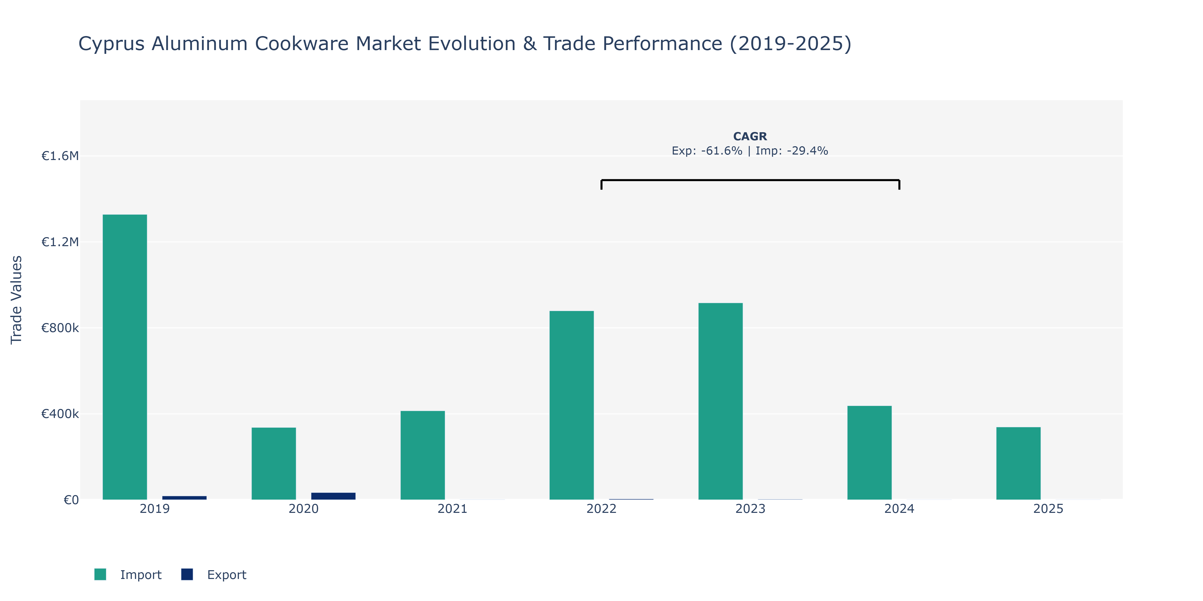Select the 2020 Import bar
1203x601 pixels.
pyautogui.click(x=274, y=463)
